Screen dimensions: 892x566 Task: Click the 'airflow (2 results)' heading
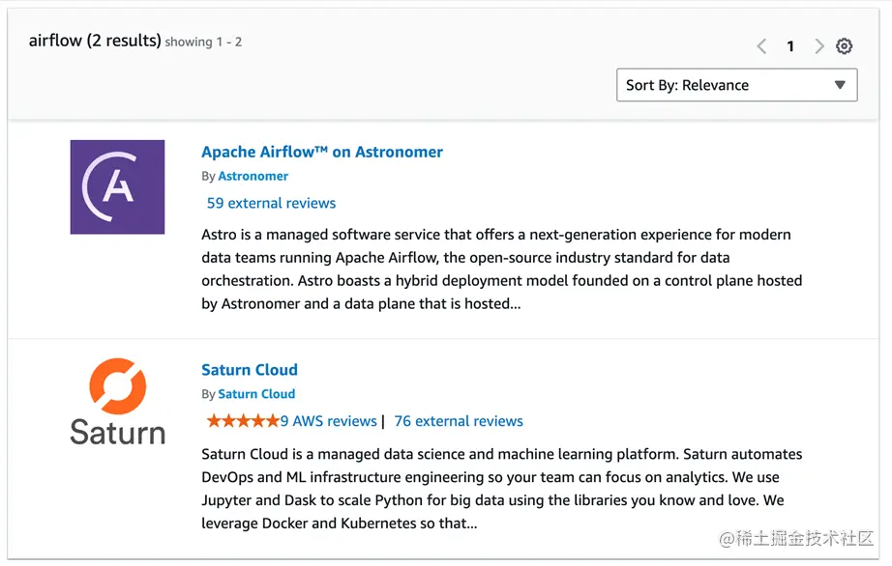coord(95,41)
